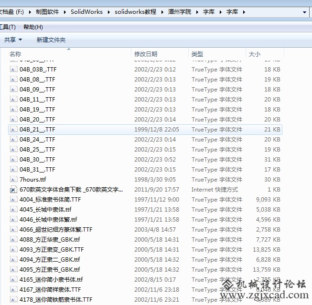312x305 pixels.
Task: Click the font icon for 4088_方正华隶_GBK.ttf
Action: pos(13,239)
